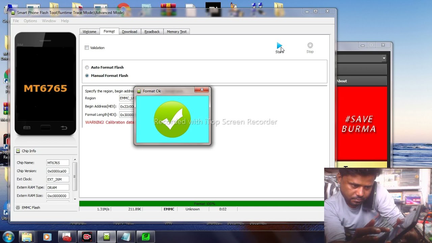Screen dimensions: 432x243
Task: Click the Chip Info scroll up arrow
Action: tap(75, 160)
